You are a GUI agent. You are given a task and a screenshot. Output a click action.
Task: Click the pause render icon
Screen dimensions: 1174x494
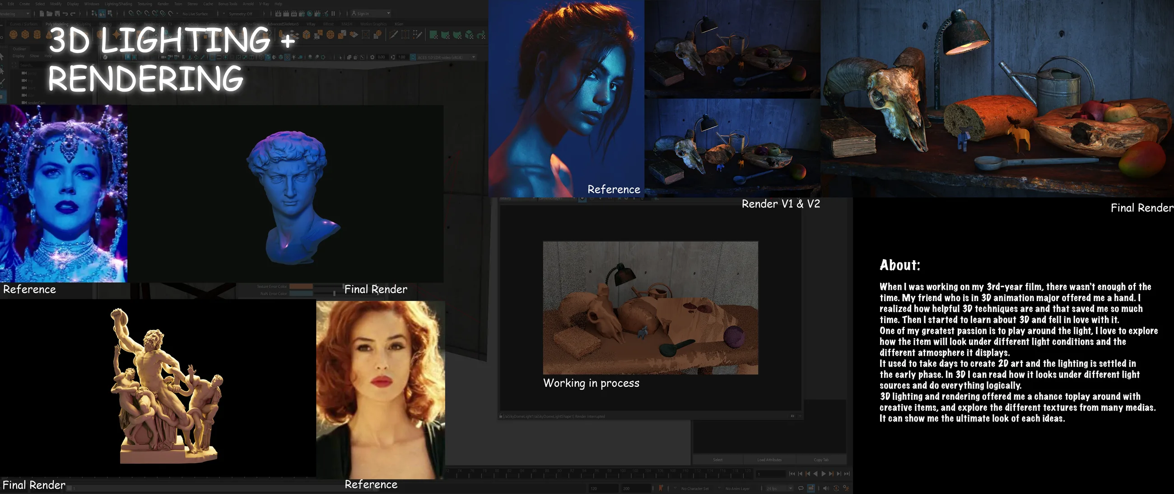pos(333,14)
